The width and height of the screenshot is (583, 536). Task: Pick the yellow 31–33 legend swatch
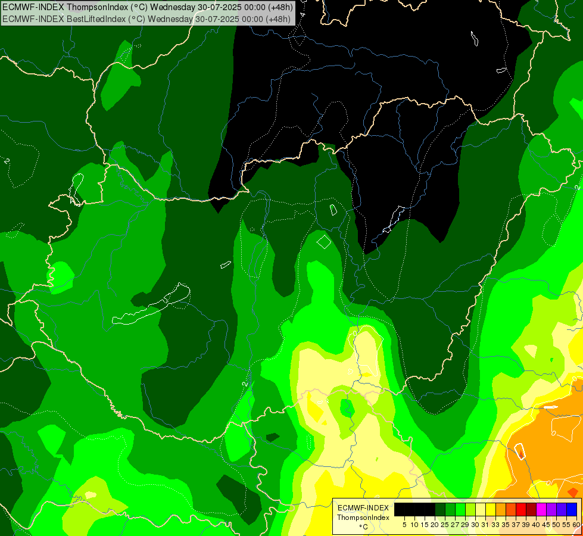(x=491, y=510)
